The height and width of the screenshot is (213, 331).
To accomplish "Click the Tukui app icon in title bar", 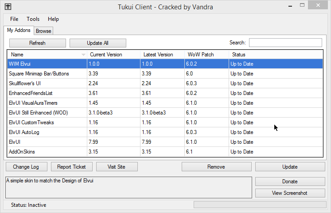I will pos(8,7).
